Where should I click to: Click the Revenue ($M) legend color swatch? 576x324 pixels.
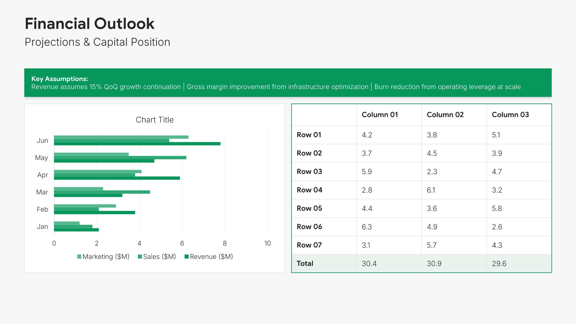point(186,256)
